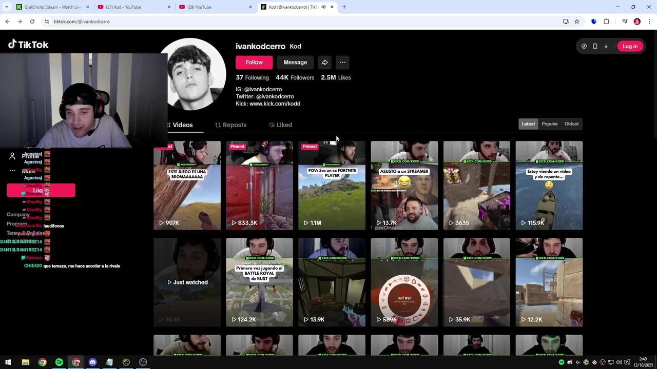
Task: Open File Explorer from the taskbar
Action: pyautogui.click(x=25, y=362)
